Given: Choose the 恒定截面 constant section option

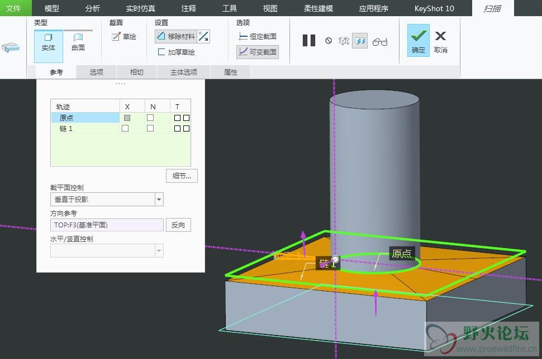Looking at the screenshot, I should coord(258,37).
